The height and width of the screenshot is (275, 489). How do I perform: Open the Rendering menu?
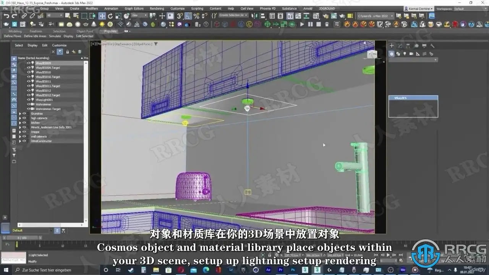tap(157, 8)
